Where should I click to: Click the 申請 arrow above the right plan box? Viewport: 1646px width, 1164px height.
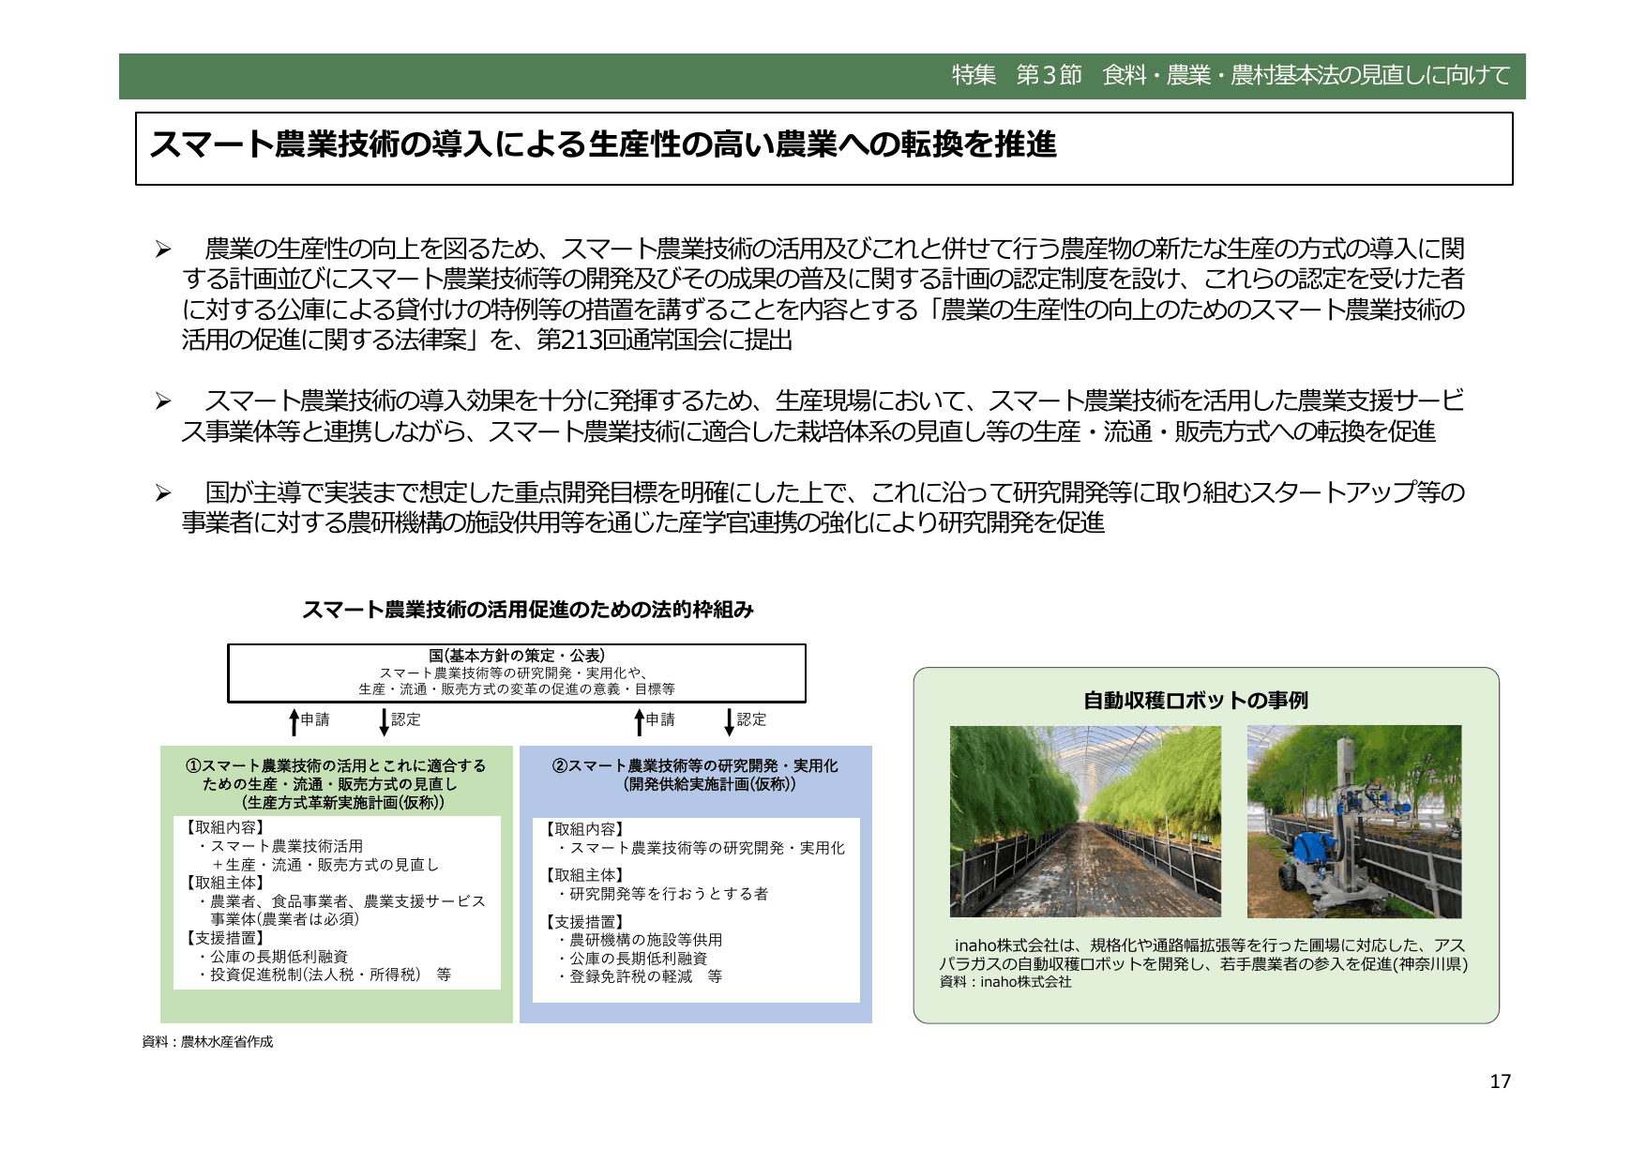tap(642, 720)
